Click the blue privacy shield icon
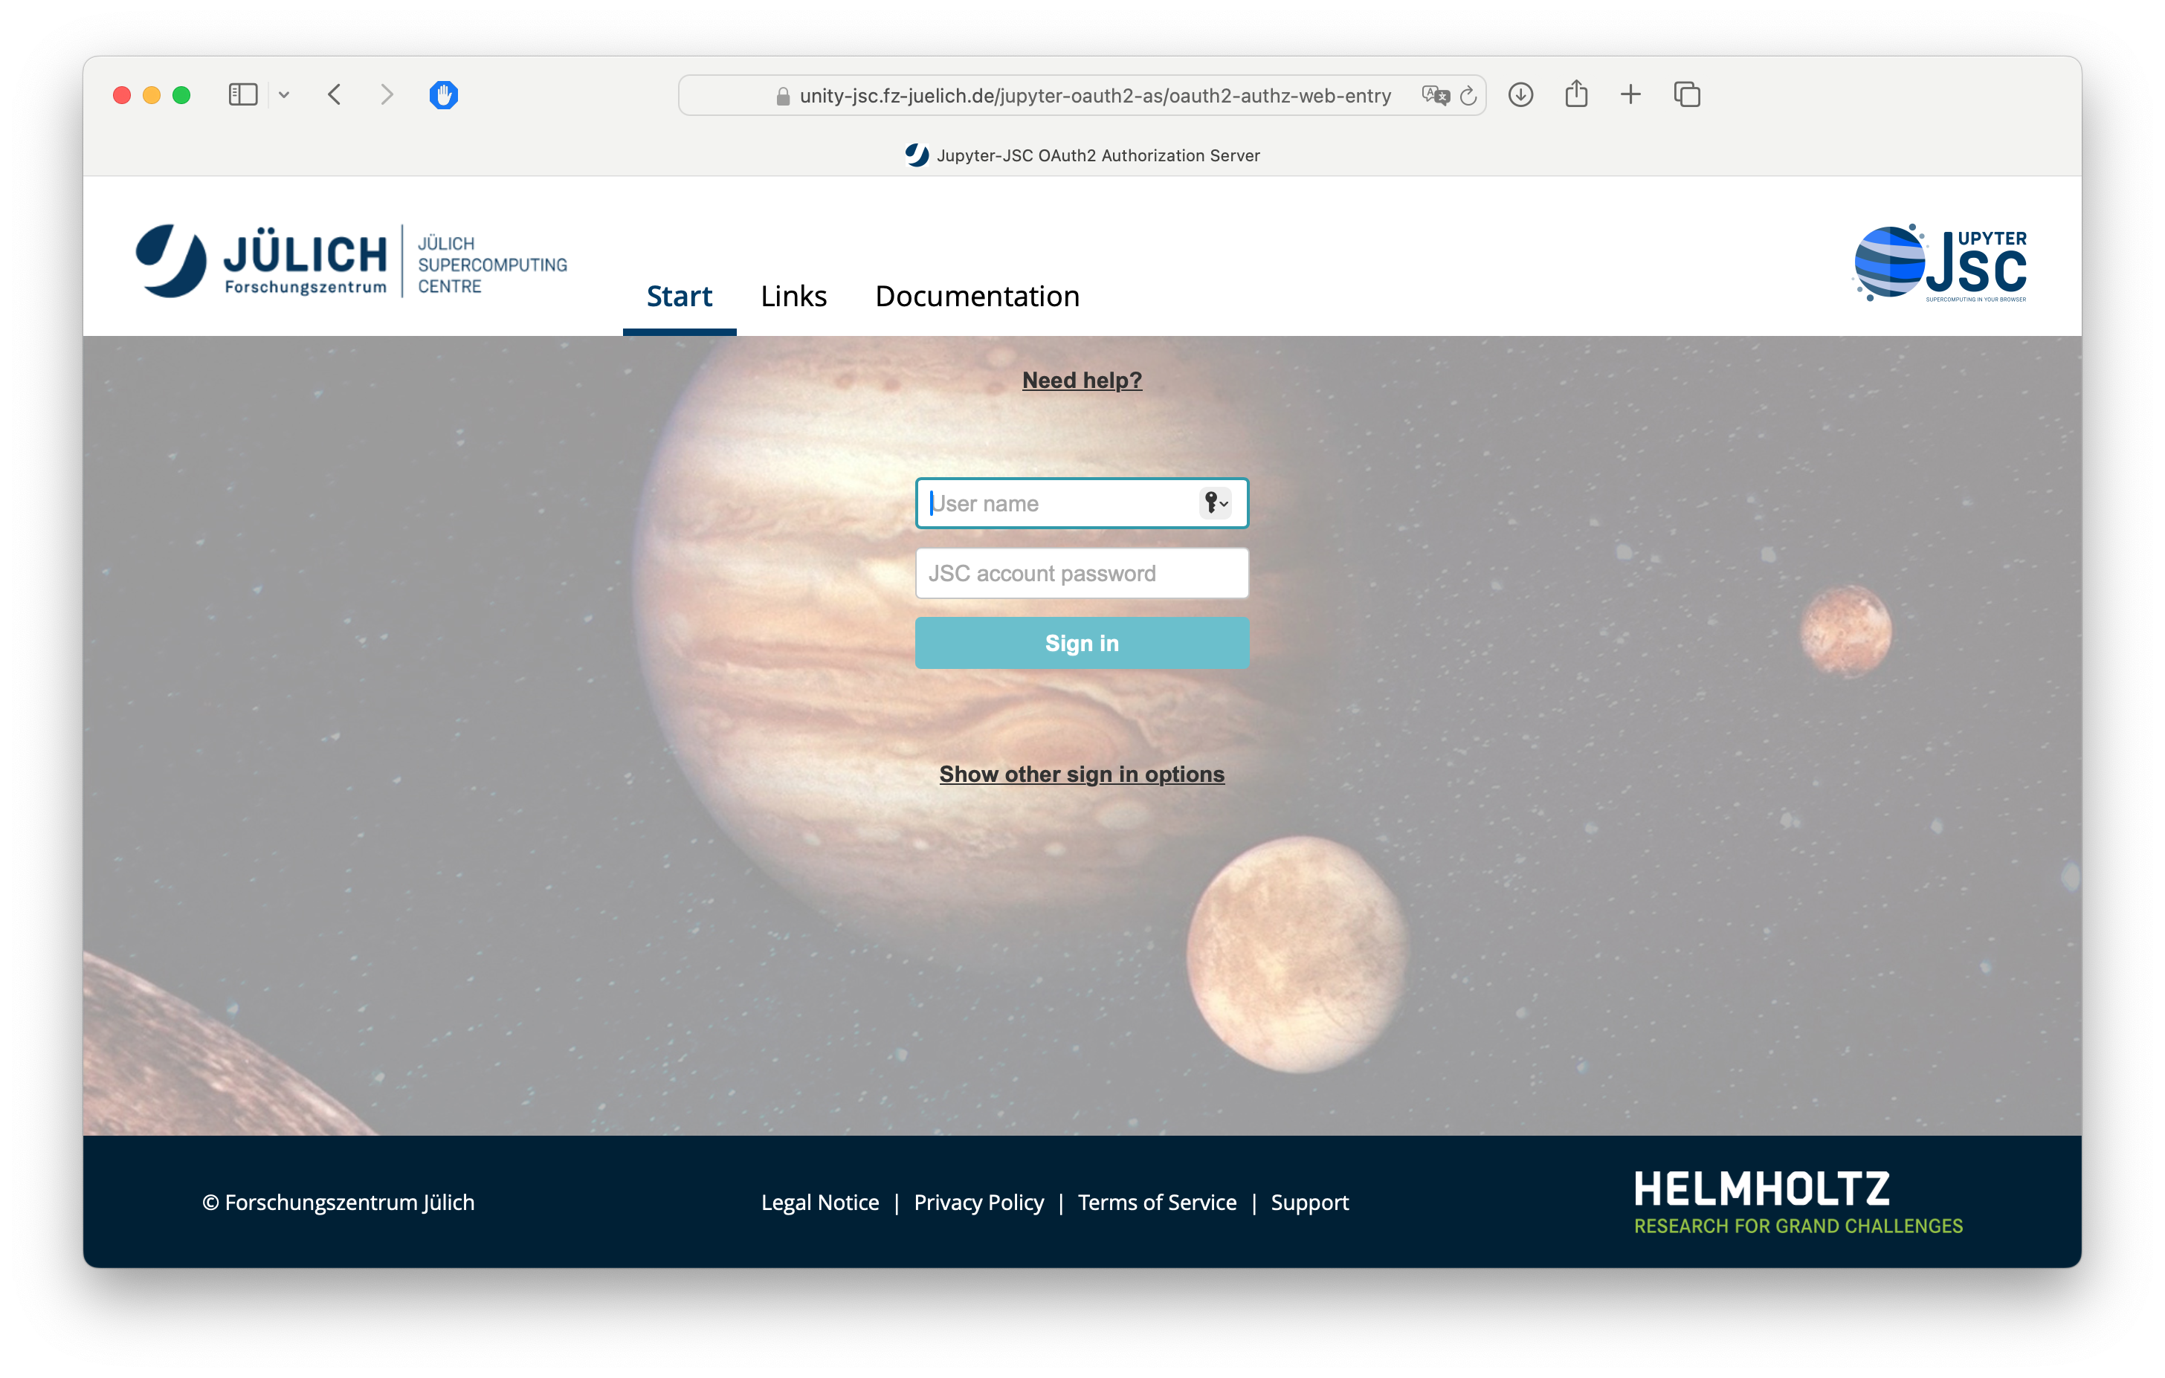This screenshot has height=1378, width=2165. pos(443,94)
